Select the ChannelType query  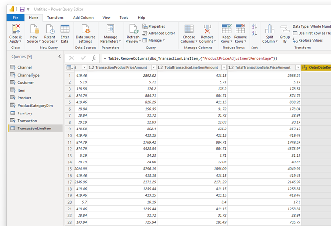click(35, 75)
